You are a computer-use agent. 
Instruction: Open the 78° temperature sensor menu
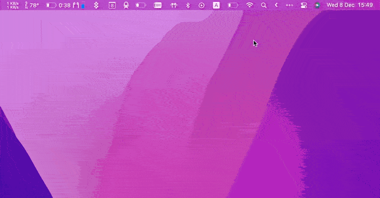tap(32, 5)
